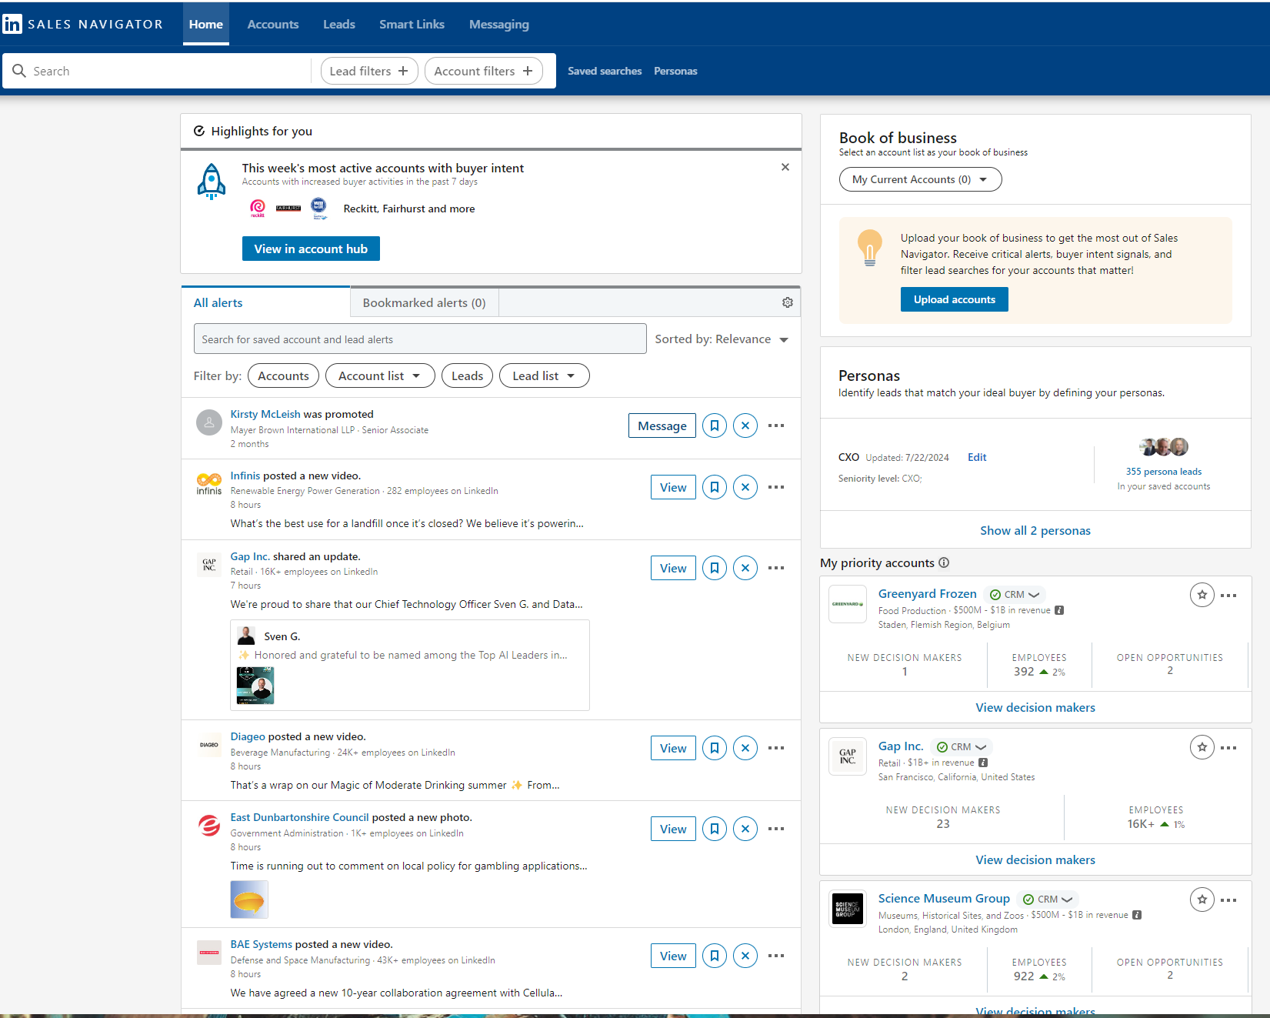Edit the CXO persona
Viewport: 1270px width, 1018px height.
coord(977,457)
